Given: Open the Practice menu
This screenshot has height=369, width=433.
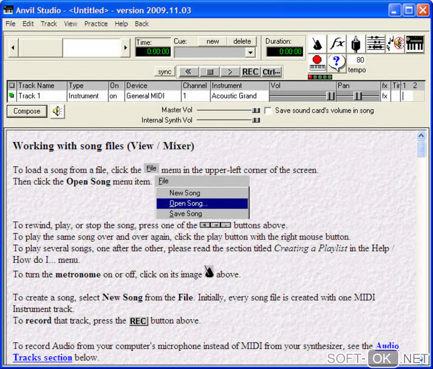Looking at the screenshot, I should point(96,24).
